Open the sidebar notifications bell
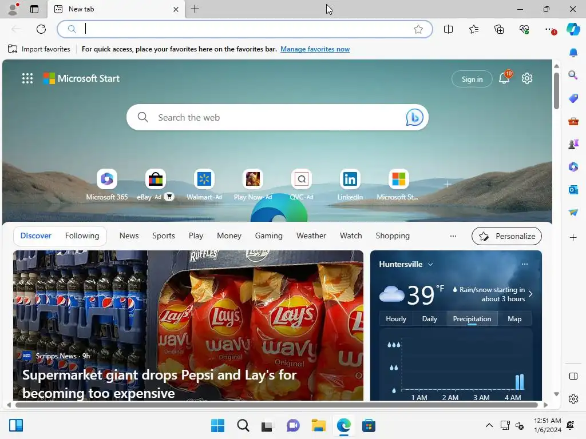 tap(573, 53)
